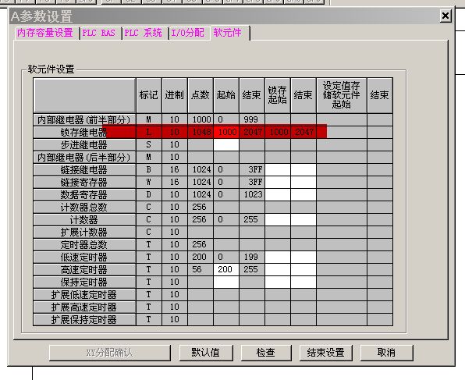Screen dimensions: 465x380
Task: Close the A参数设置 dialog
Action: (445, 16)
